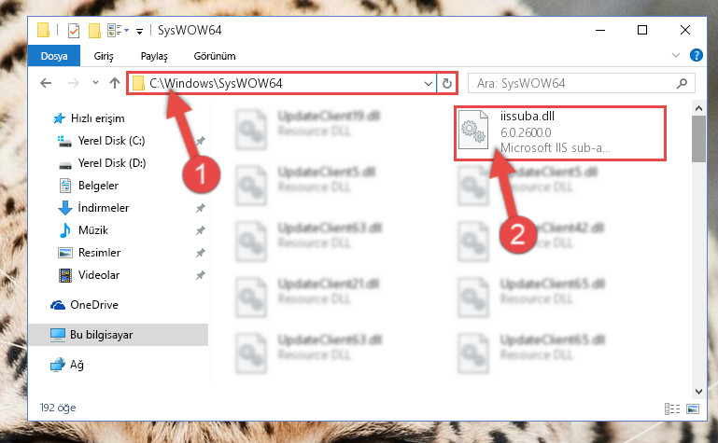This screenshot has width=718, height=443.
Task: Click the Properties checkmark icon in title bar
Action: click(x=73, y=31)
